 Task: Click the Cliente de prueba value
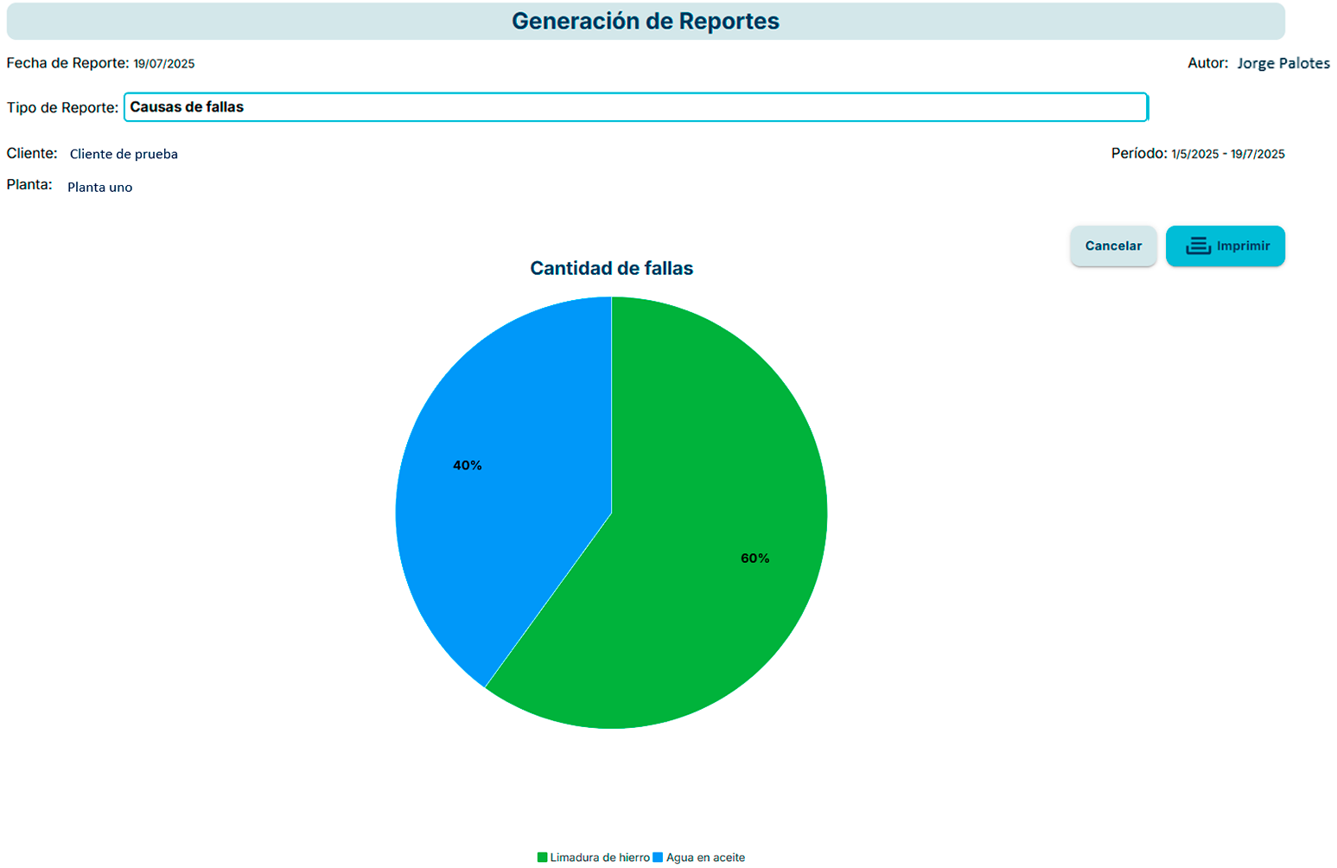(124, 154)
